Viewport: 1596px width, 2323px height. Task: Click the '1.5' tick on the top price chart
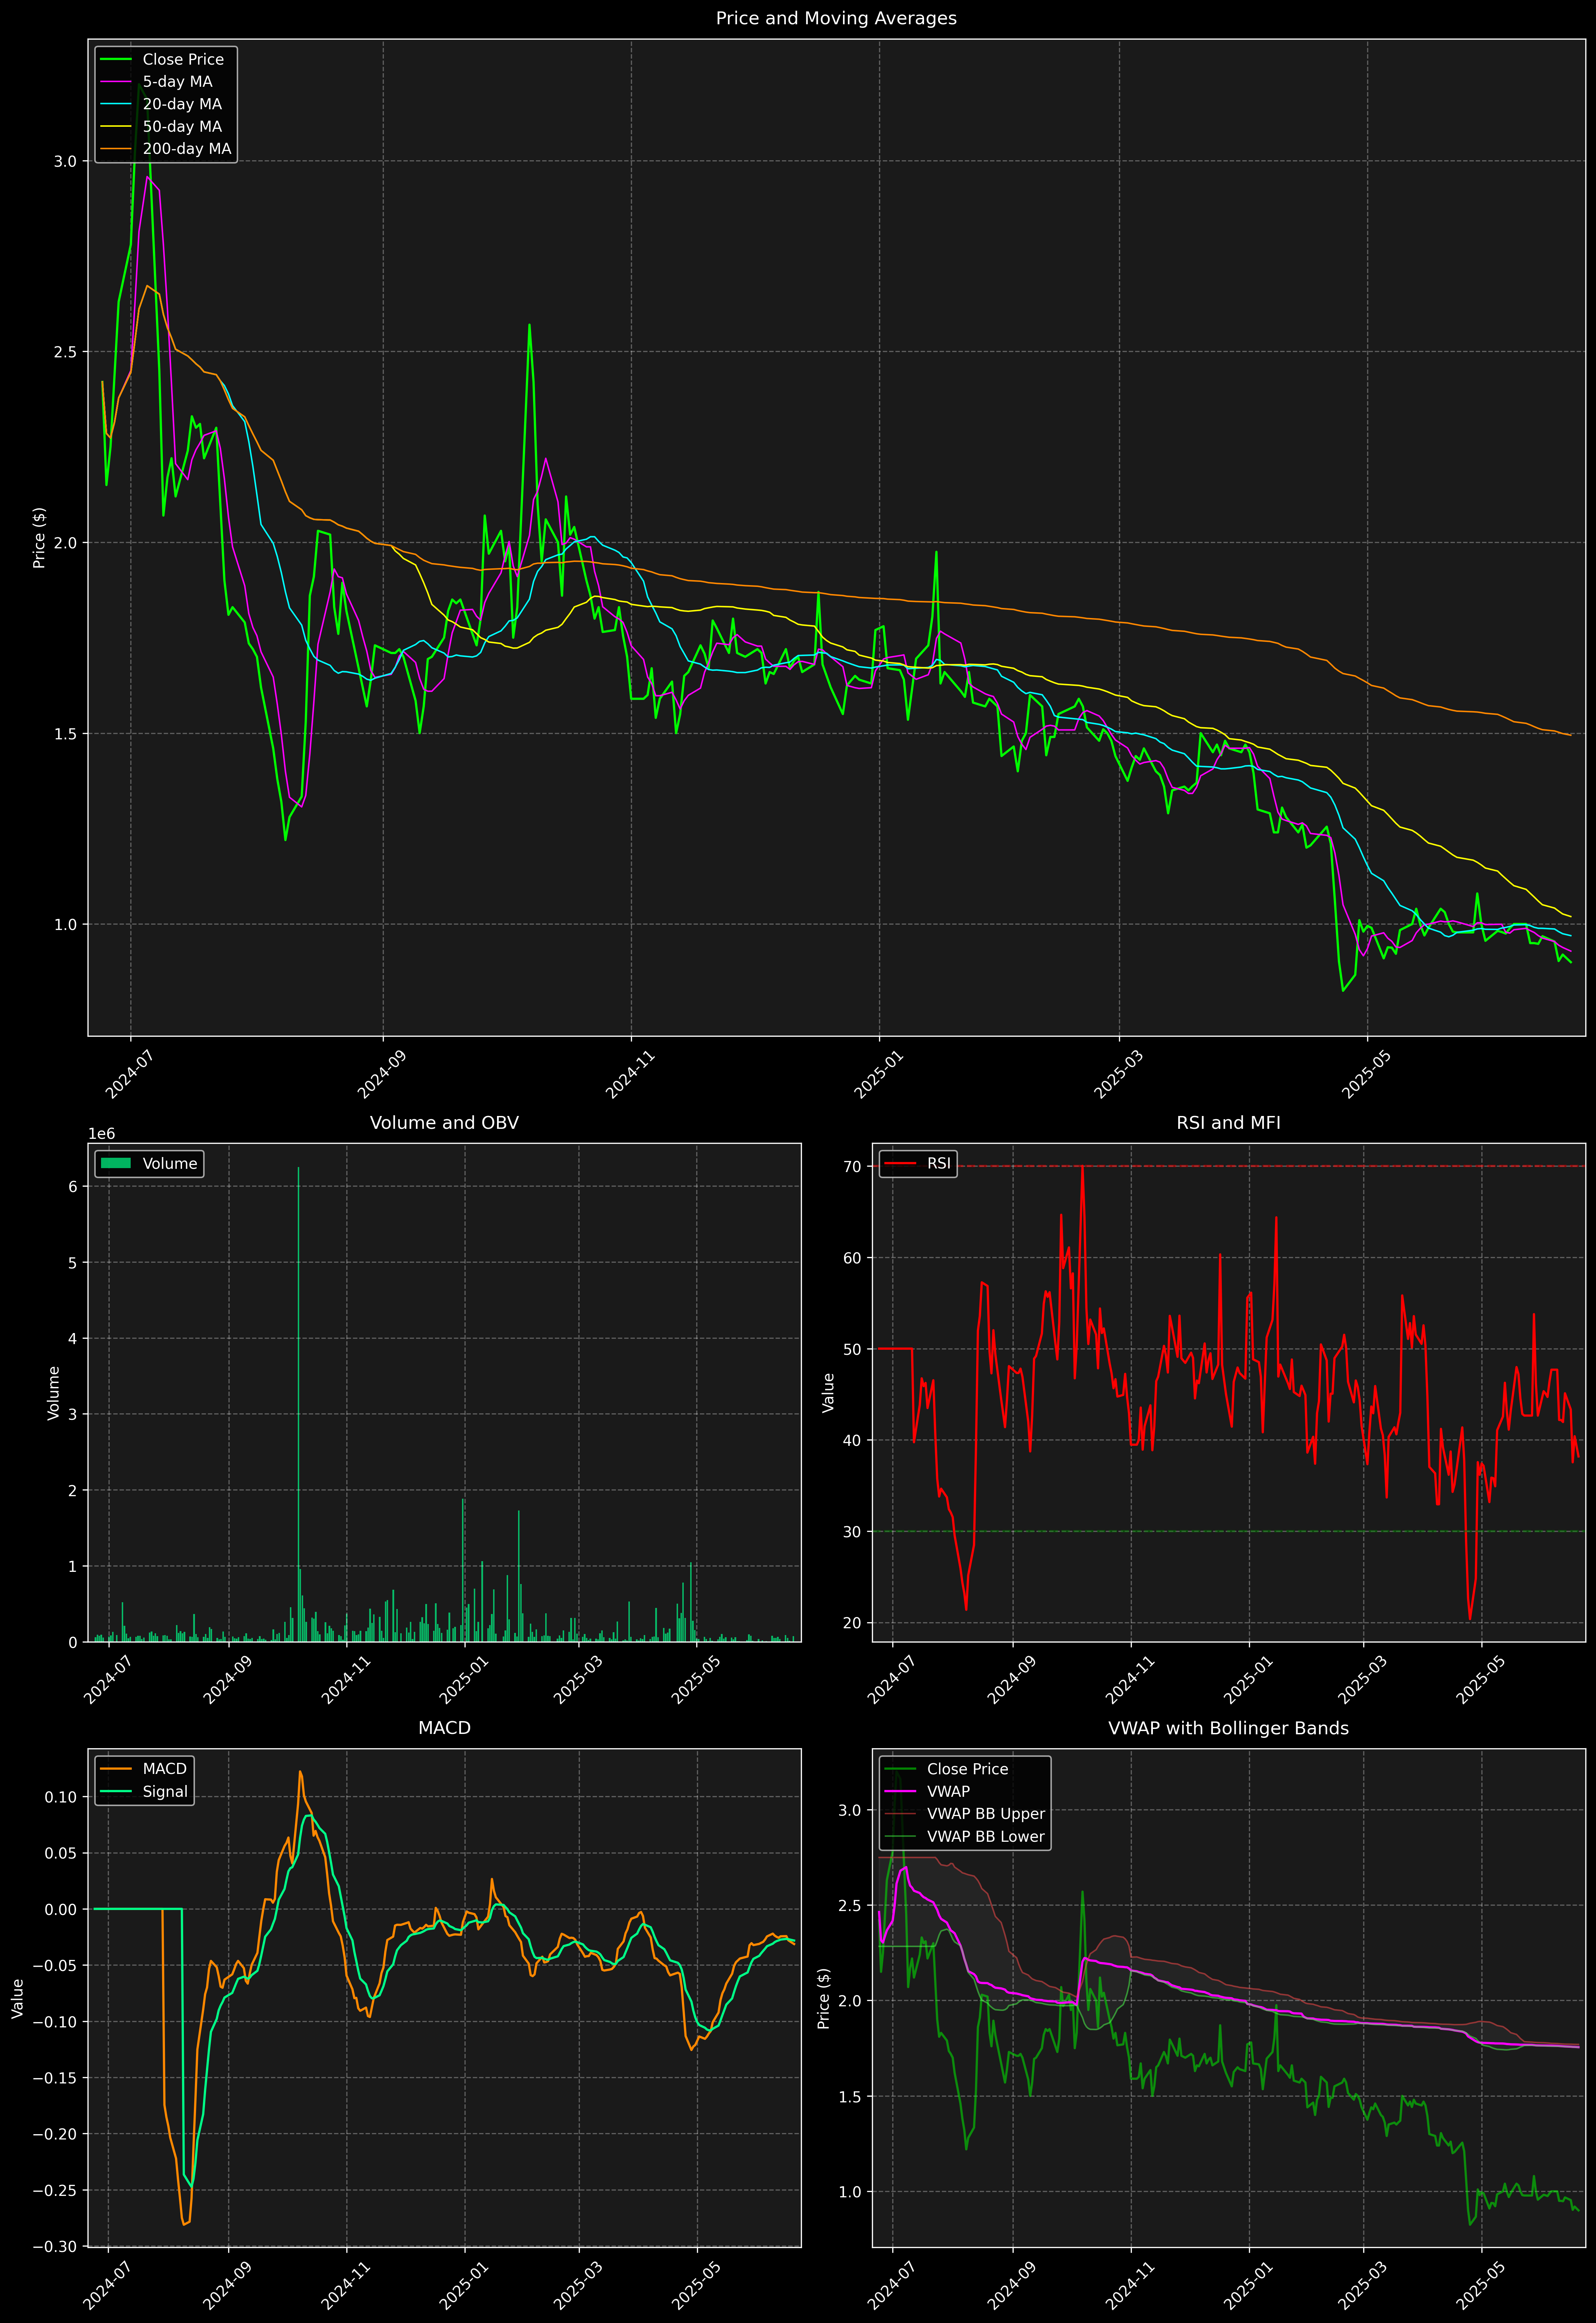65,734
